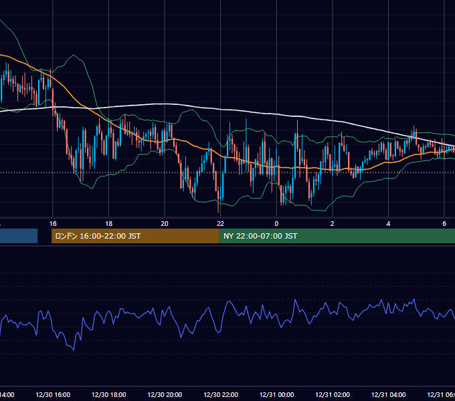Image resolution: width=455 pixels, height=401 pixels.
Task: Click the 20 hour label on price chart axis
Action: (165, 224)
